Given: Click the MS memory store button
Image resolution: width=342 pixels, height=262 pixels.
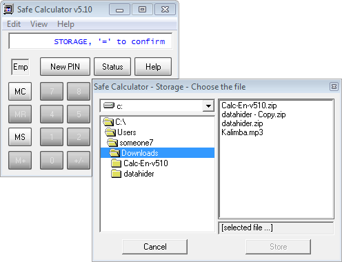Looking at the screenshot, I should (20, 137).
